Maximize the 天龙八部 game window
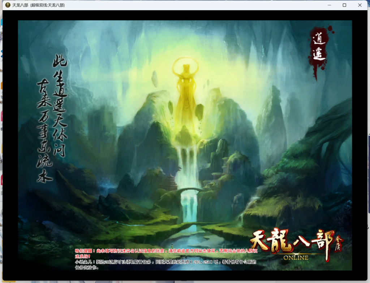370x283 pixels. click(x=344, y=5)
